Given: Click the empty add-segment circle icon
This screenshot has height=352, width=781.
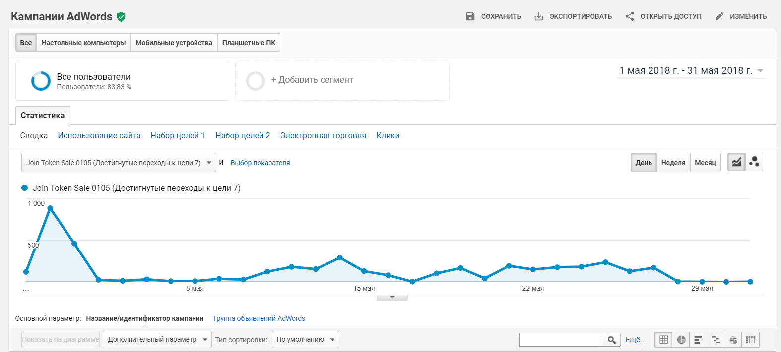Looking at the screenshot, I should click(256, 81).
